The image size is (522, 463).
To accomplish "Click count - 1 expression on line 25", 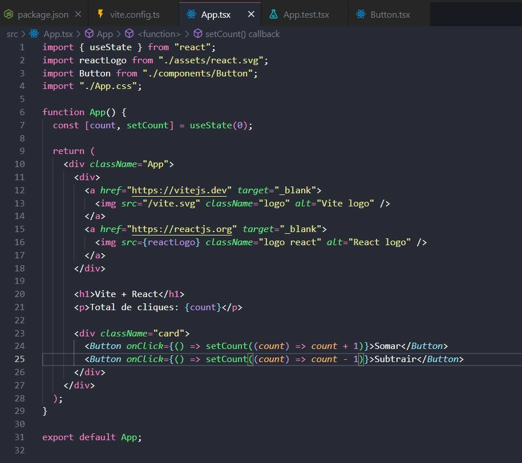I will click(x=334, y=359).
